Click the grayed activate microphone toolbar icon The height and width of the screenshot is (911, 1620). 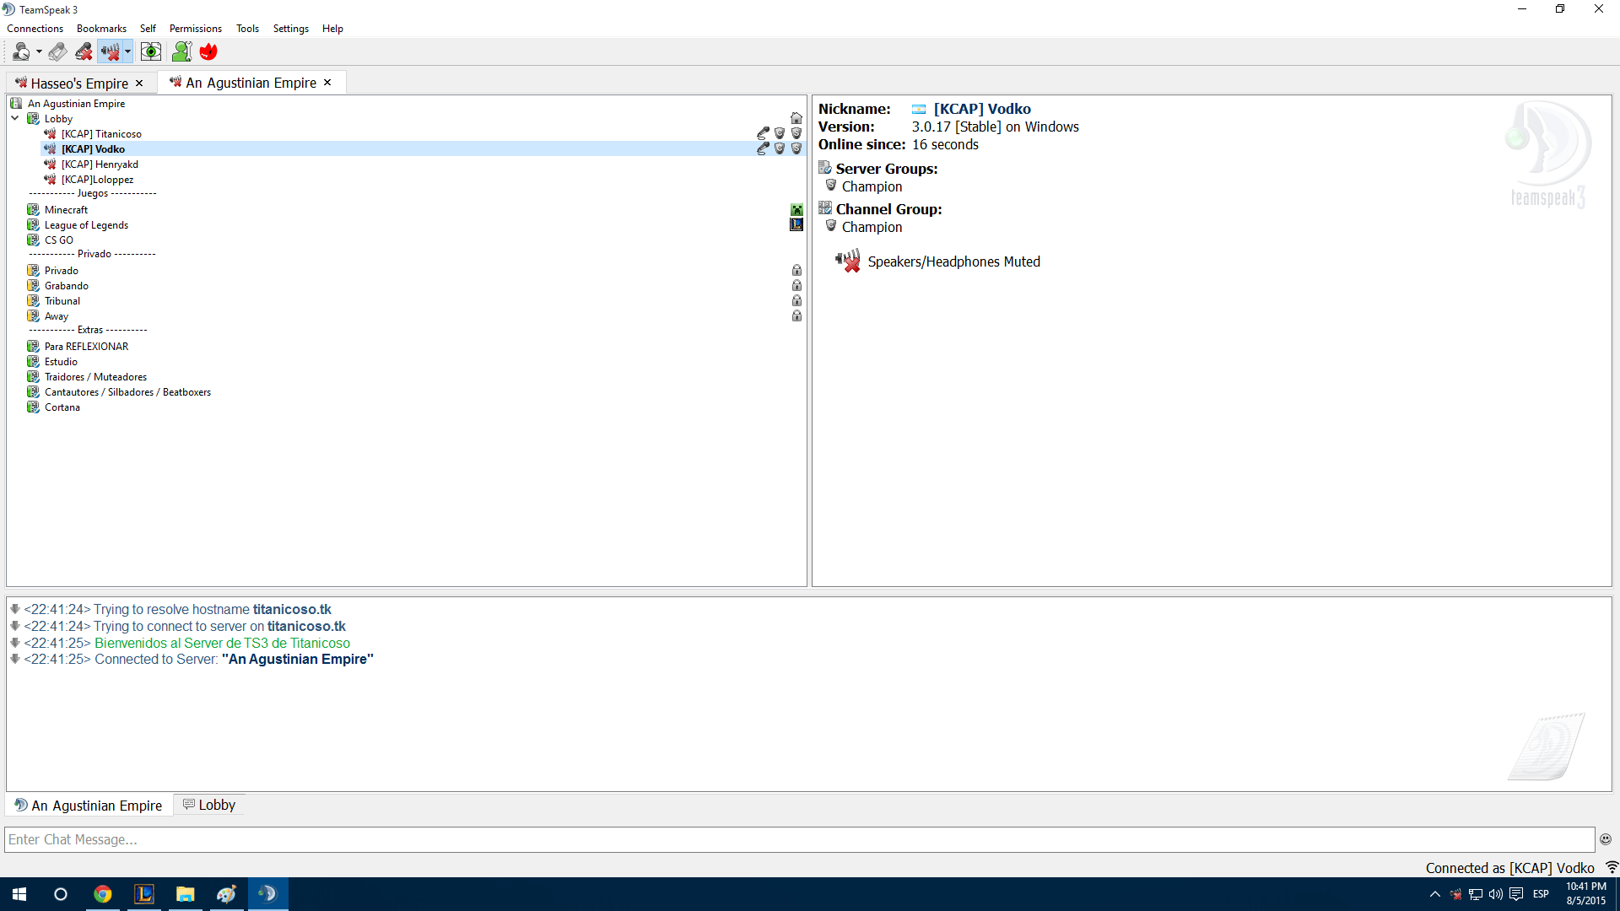click(x=57, y=52)
